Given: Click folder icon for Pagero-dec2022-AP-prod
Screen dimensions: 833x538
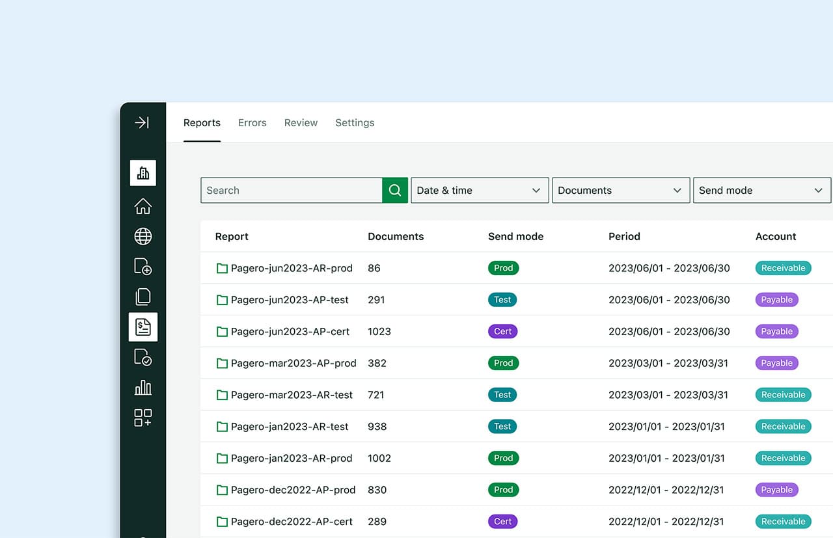Looking at the screenshot, I should [222, 490].
